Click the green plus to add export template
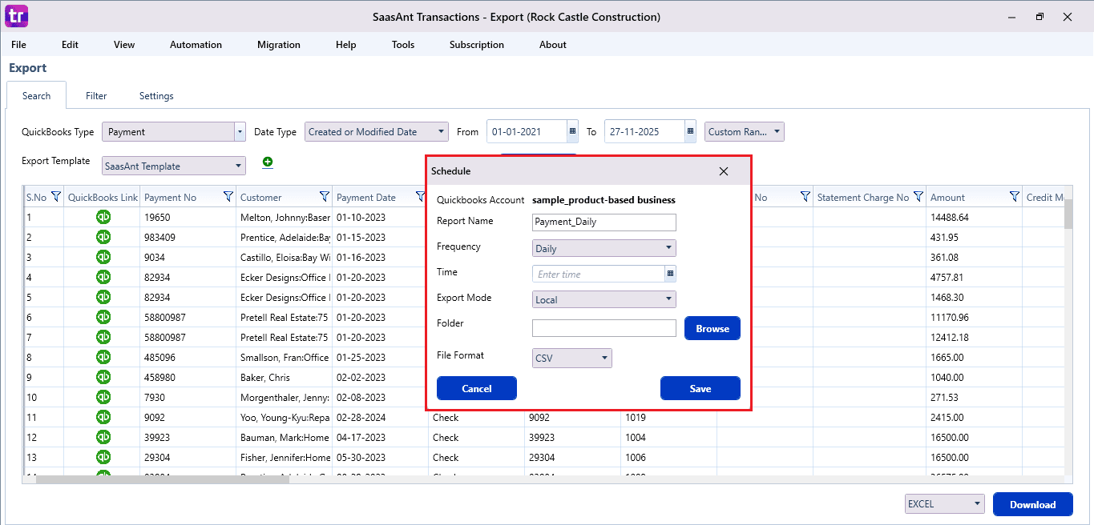Screen dimensions: 1094x525 [x=267, y=162]
